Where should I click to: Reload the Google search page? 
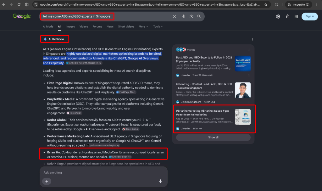point(19,4)
